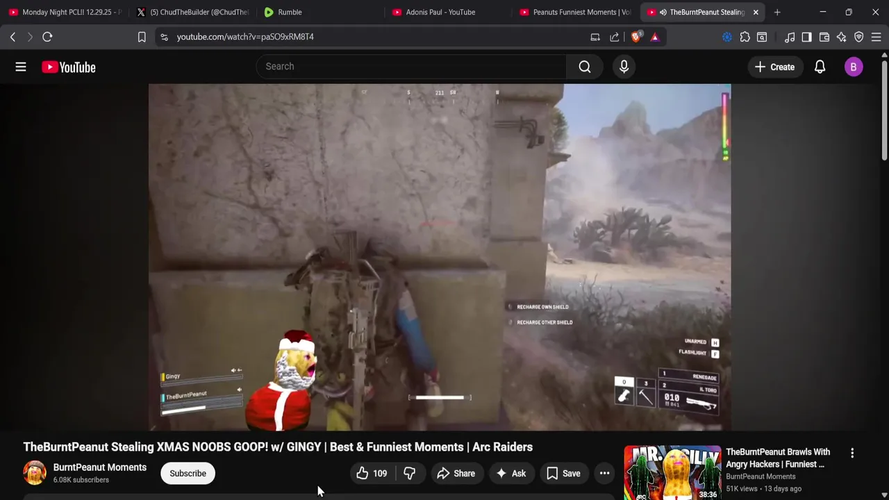Open Brave Leo AI sparkle icon
The height and width of the screenshot is (500, 889).
(842, 37)
